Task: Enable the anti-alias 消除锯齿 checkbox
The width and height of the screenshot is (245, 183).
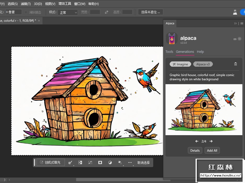Action: coord(26,12)
